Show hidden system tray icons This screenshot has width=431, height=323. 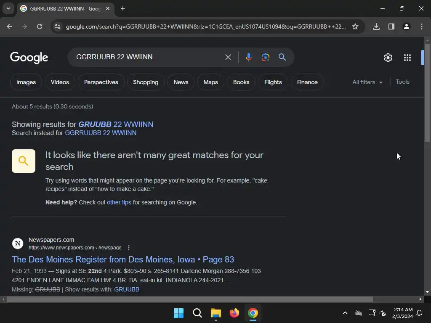point(345,313)
